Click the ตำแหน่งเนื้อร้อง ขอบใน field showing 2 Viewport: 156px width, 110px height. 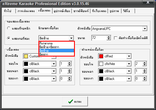(x=139, y=64)
